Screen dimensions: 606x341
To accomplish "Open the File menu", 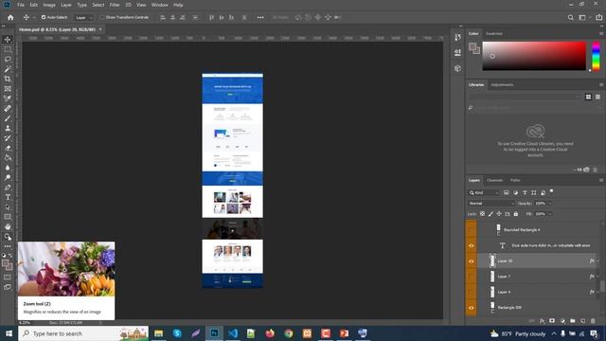I will [x=21, y=5].
